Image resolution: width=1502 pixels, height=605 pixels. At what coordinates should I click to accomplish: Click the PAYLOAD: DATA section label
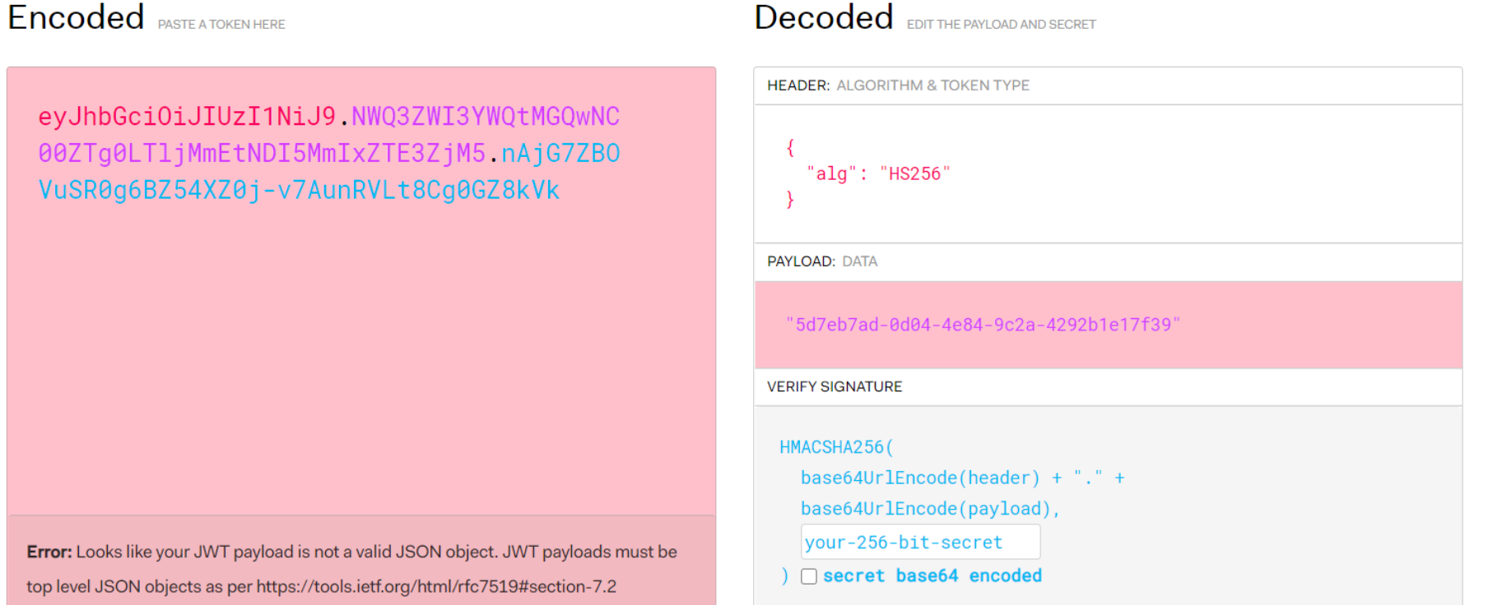822,261
